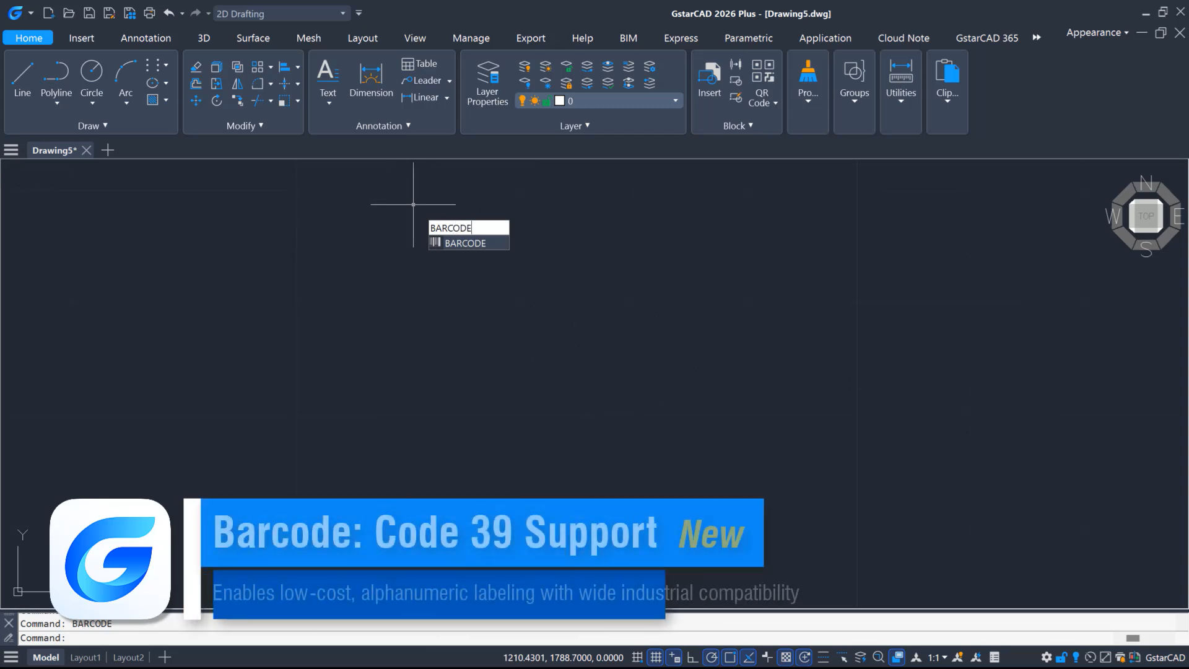The image size is (1189, 669).
Task: Open the Utilities measure panel
Action: (900, 79)
